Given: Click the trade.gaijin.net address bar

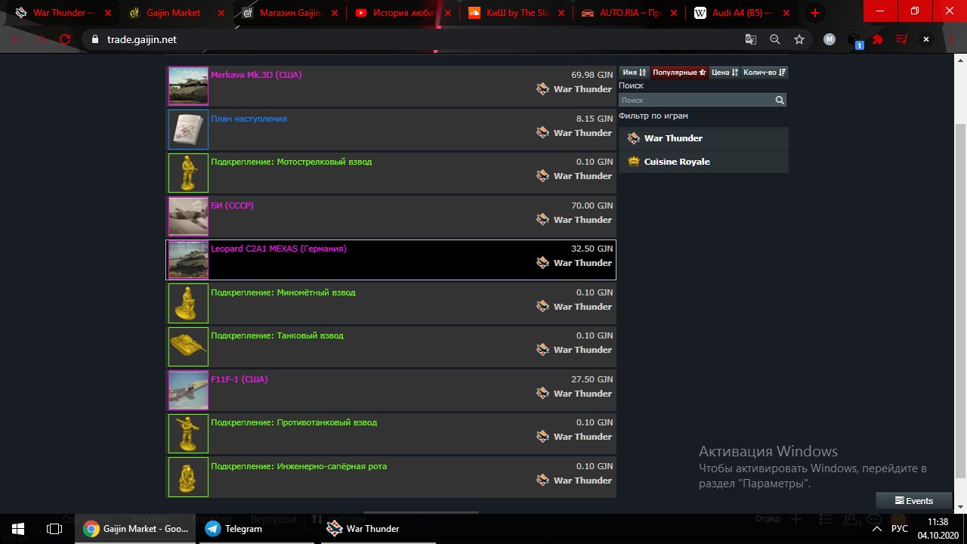Looking at the screenshot, I should (x=408, y=39).
